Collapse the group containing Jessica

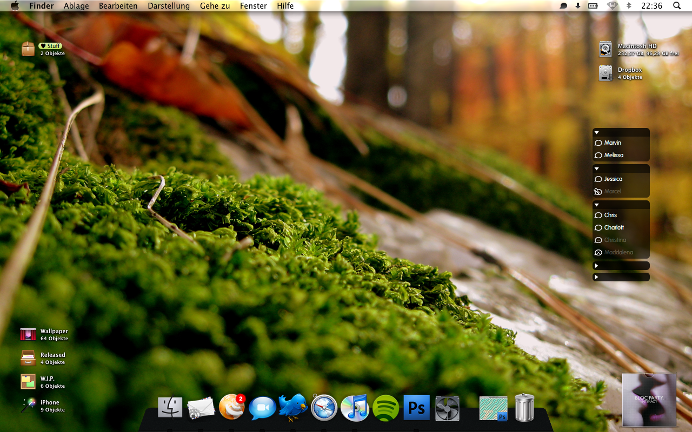pyautogui.click(x=597, y=168)
